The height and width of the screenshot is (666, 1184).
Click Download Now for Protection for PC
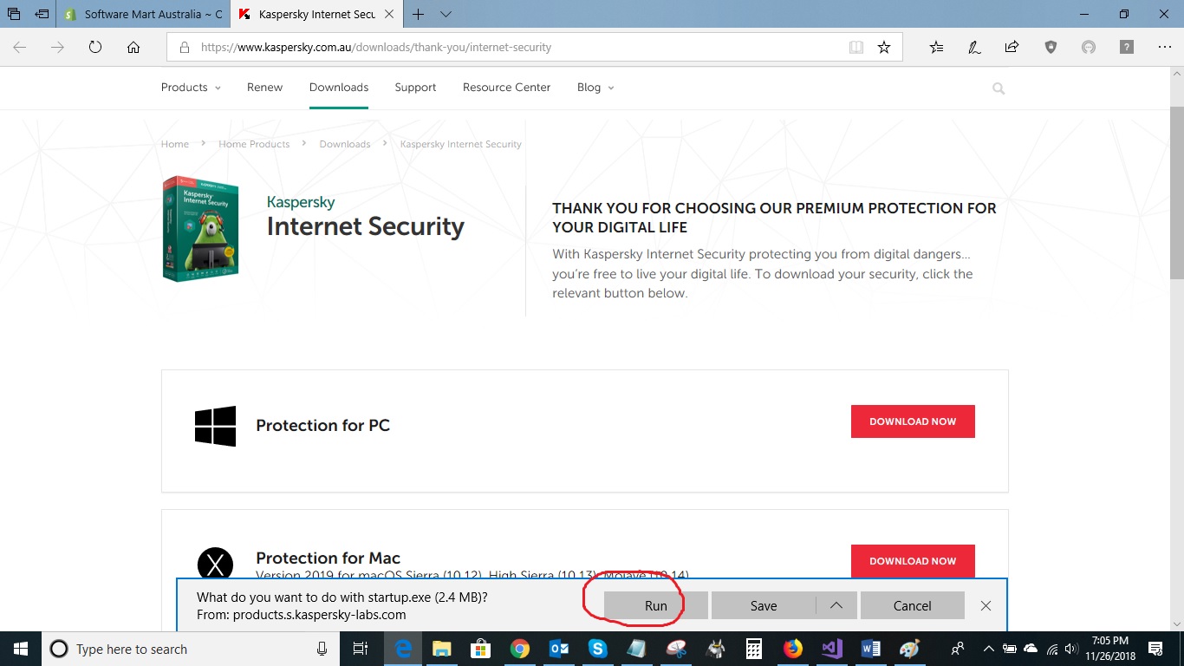pyautogui.click(x=913, y=421)
